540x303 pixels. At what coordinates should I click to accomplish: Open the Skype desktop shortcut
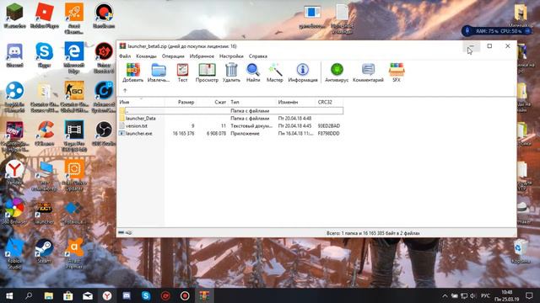[x=45, y=55]
